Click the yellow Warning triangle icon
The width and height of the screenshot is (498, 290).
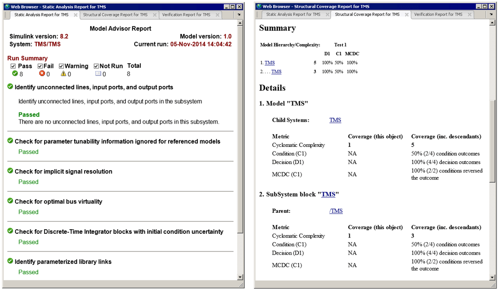[63, 74]
